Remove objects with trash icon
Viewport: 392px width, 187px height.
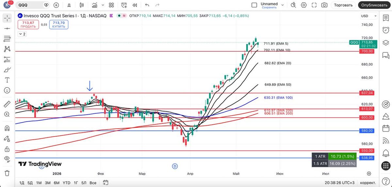coord(7,173)
